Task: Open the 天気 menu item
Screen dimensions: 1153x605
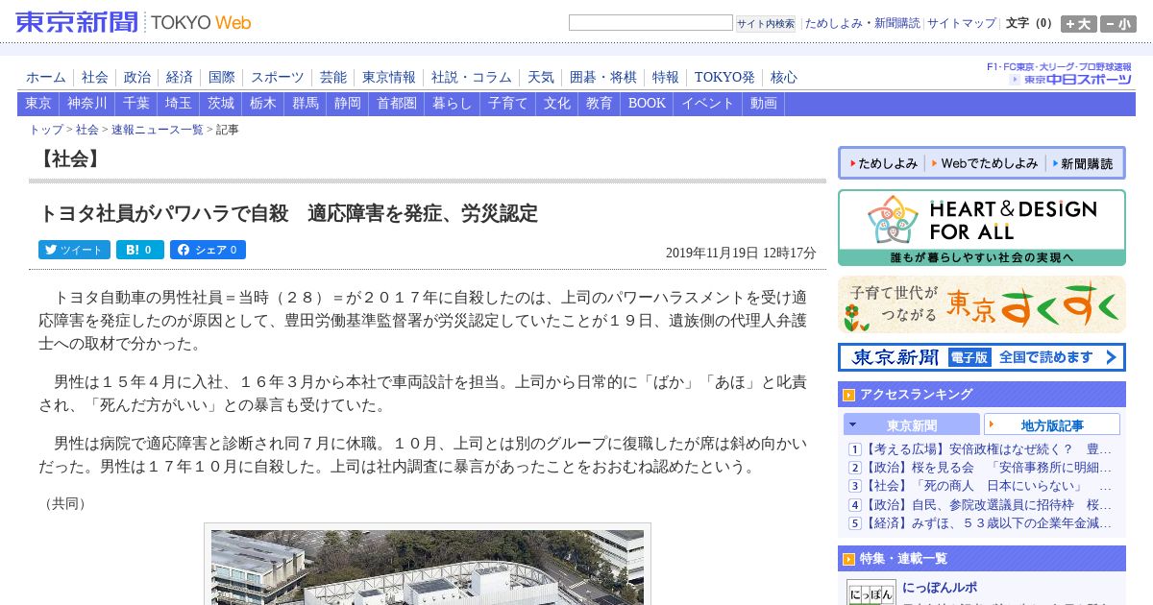Action: 541,78
